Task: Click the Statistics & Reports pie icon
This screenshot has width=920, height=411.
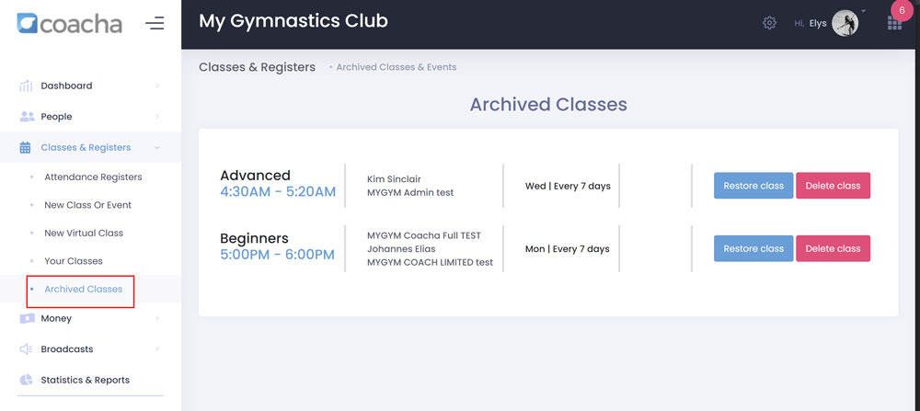Action: [27, 380]
